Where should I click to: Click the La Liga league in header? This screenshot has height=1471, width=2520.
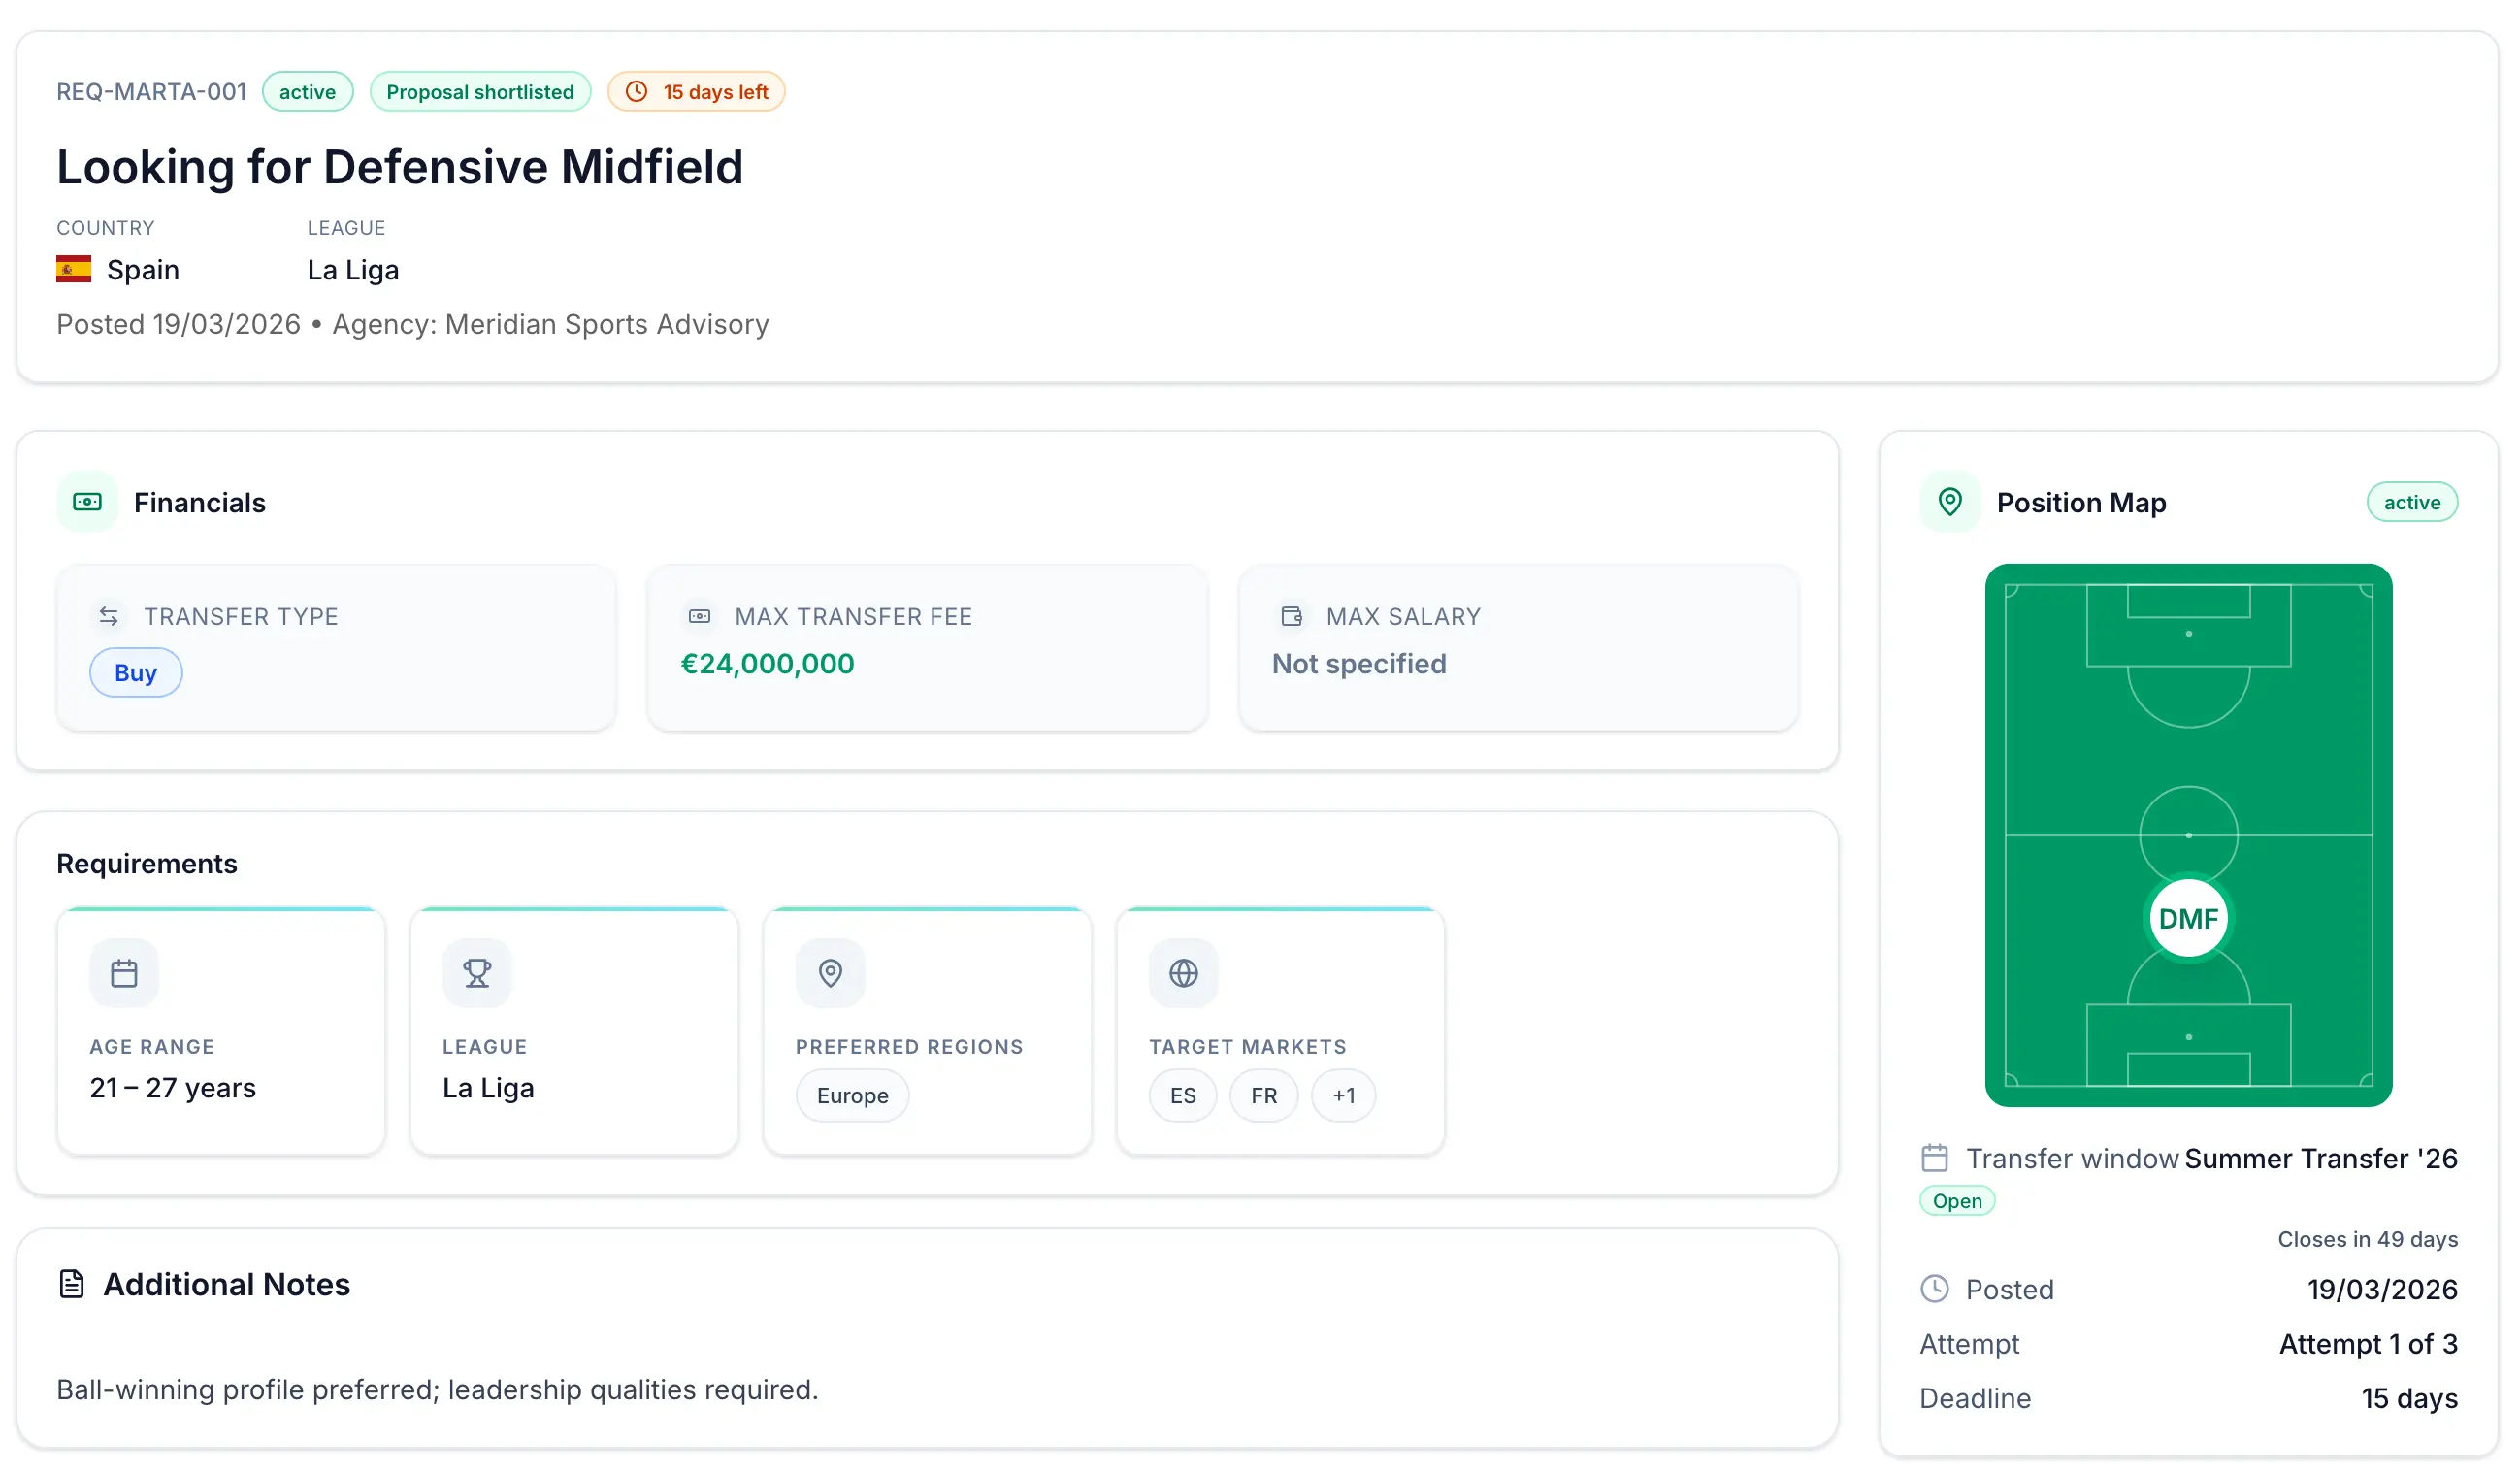353,270
